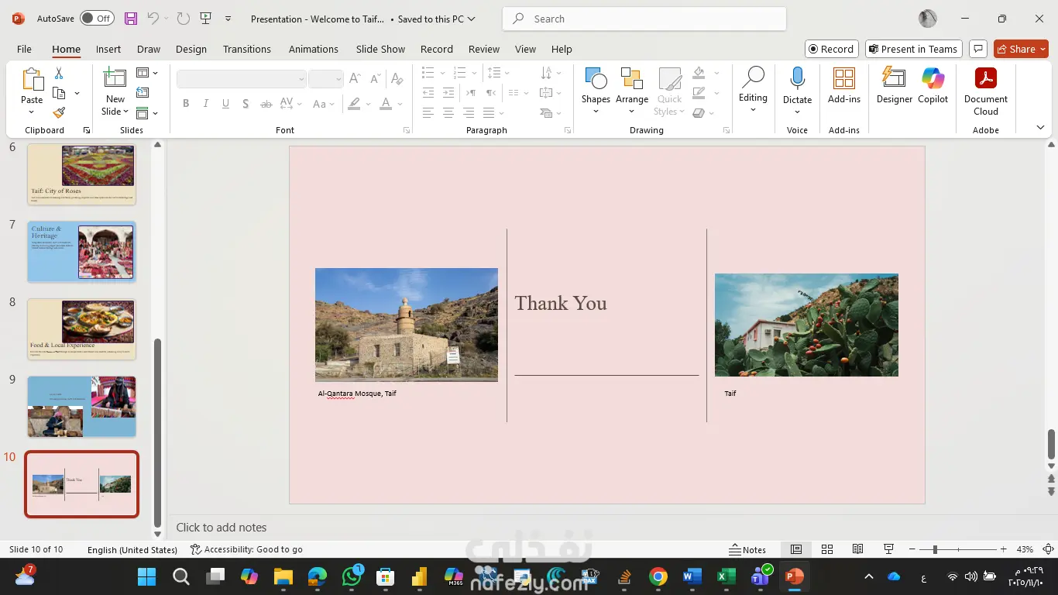
Task: Toggle the Notes pane button
Action: [747, 549]
